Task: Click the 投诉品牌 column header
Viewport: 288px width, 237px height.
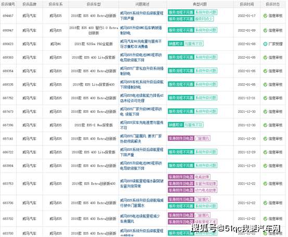Action: 29,4
